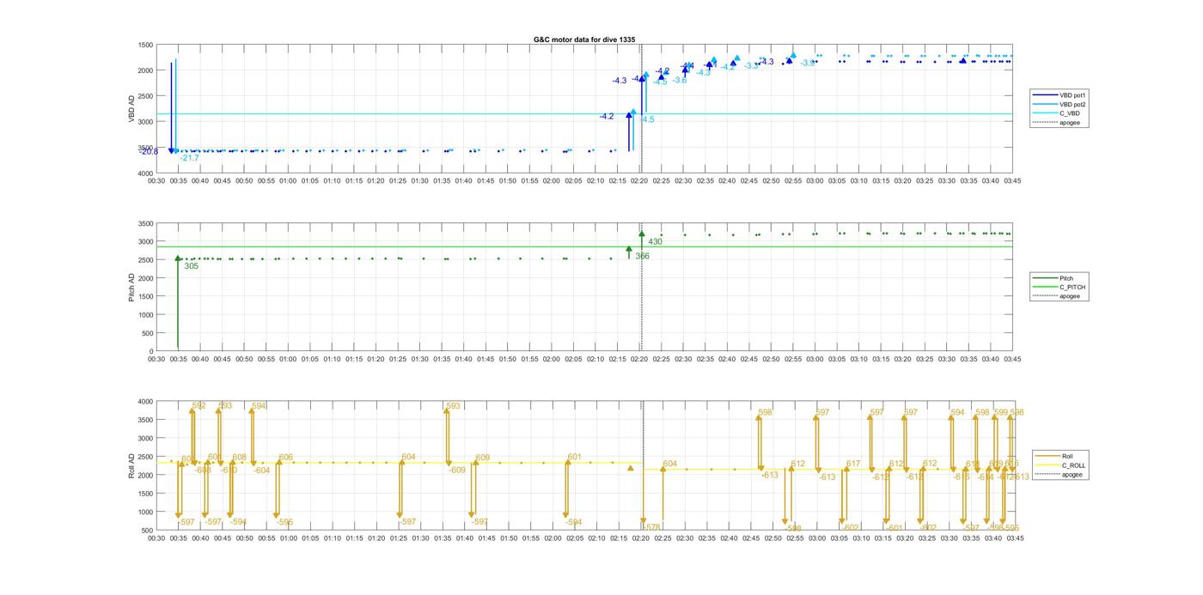Click "02:20" x-axis tick on VBD plot
This screenshot has width=1203, height=595.
click(639, 181)
